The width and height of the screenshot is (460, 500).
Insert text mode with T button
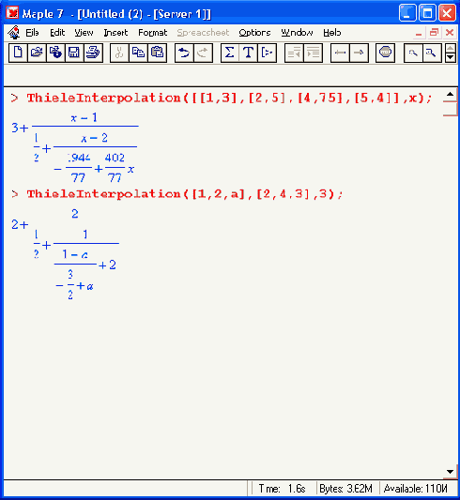[x=248, y=53]
